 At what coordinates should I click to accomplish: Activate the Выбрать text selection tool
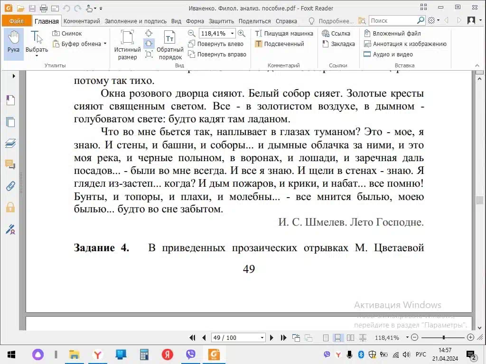click(37, 44)
